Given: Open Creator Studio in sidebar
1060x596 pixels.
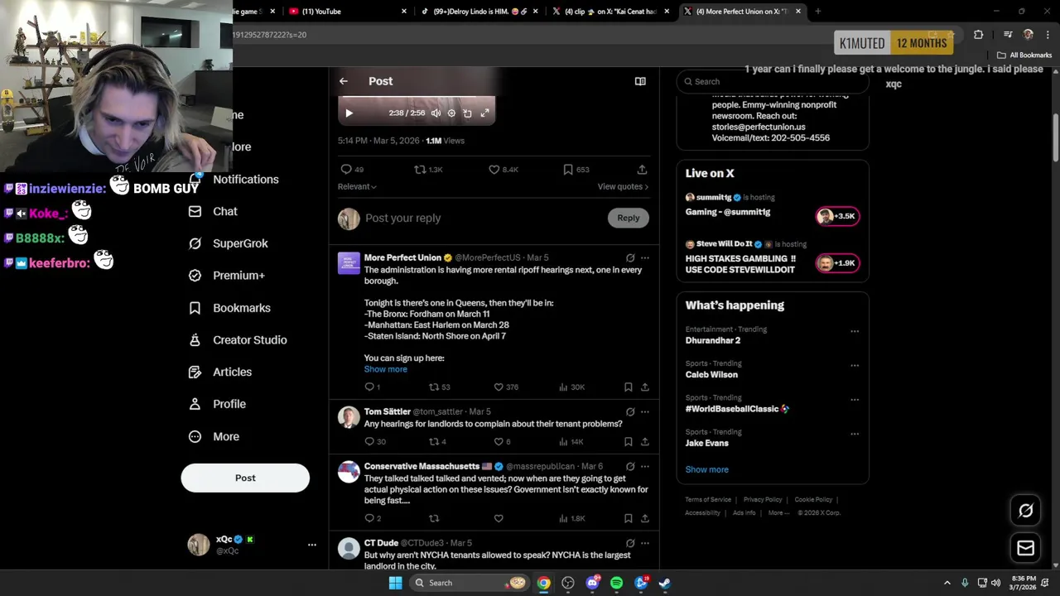Looking at the screenshot, I should (238, 340).
